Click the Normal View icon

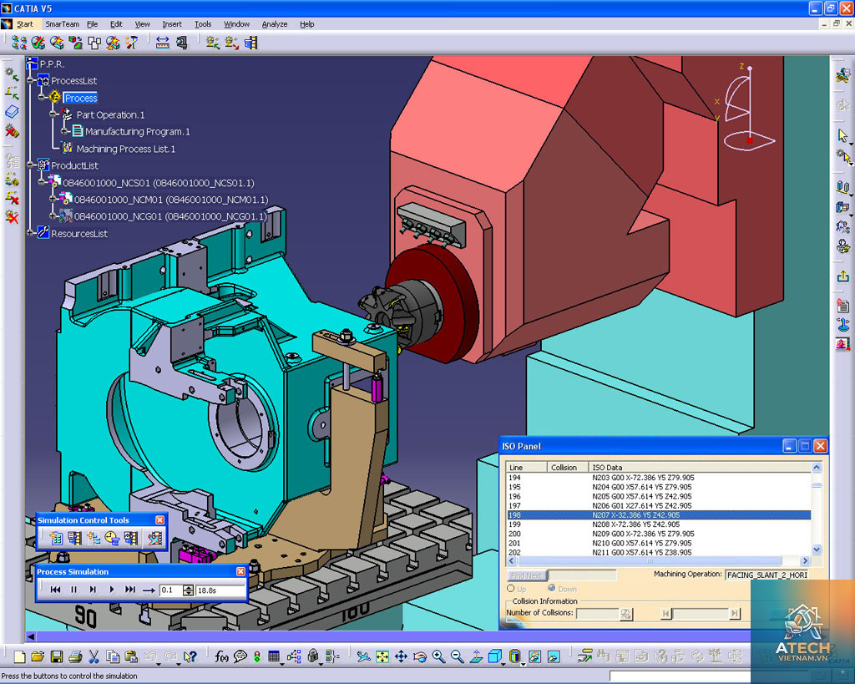475,656
